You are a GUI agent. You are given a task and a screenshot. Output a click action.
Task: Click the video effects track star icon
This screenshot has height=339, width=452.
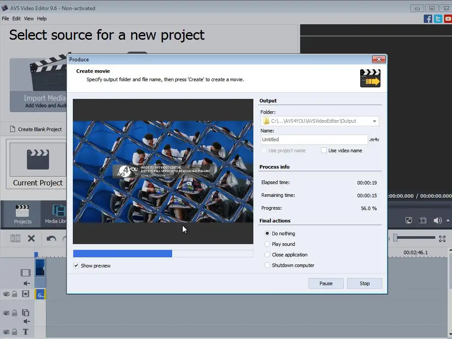pyautogui.click(x=26, y=294)
